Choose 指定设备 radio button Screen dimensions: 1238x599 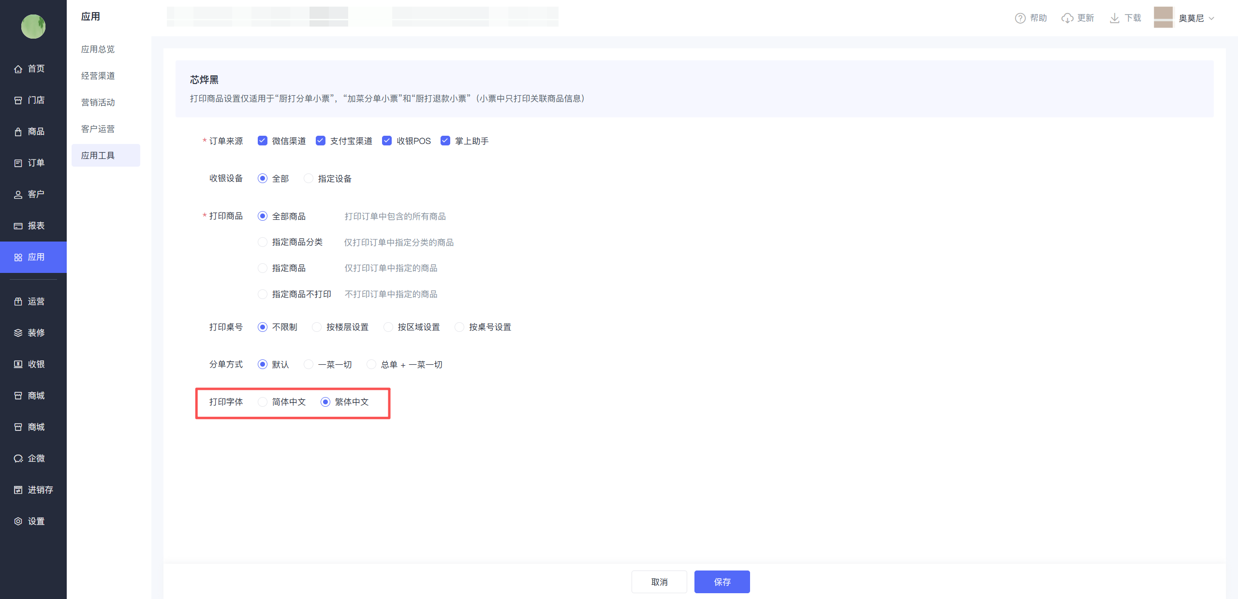[x=309, y=179]
